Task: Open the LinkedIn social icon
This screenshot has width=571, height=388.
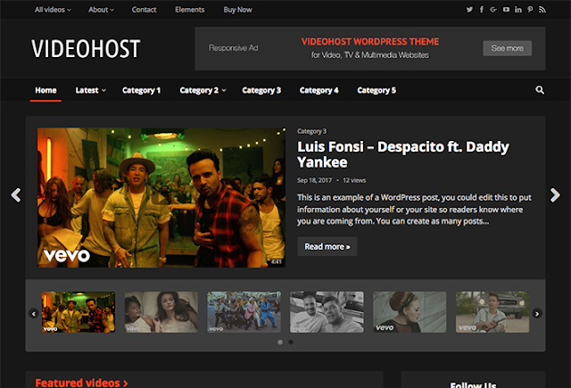Action: pyautogui.click(x=518, y=10)
